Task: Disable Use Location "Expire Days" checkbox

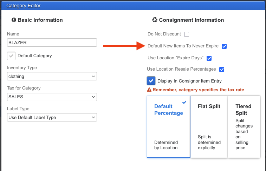Action: click(x=209, y=58)
